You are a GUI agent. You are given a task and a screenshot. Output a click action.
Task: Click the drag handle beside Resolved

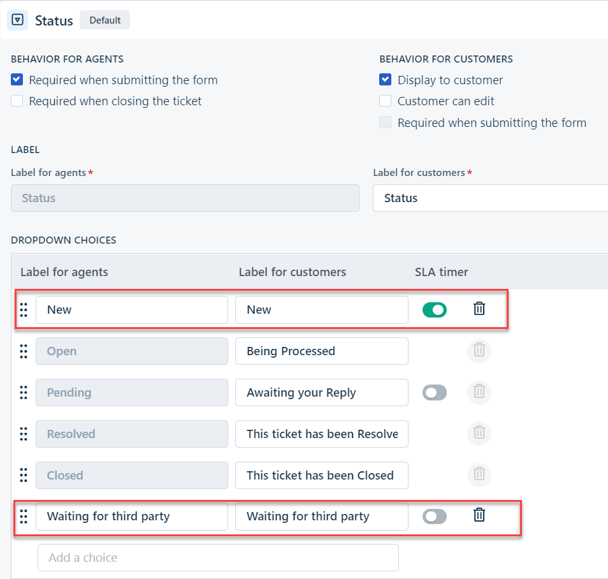tap(24, 434)
